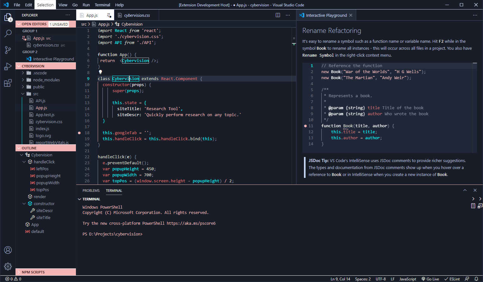Toggle breakpoint on line 11 in Interactive Playground
Image resolution: width=483 pixels, height=282 pixels.
pos(305,126)
